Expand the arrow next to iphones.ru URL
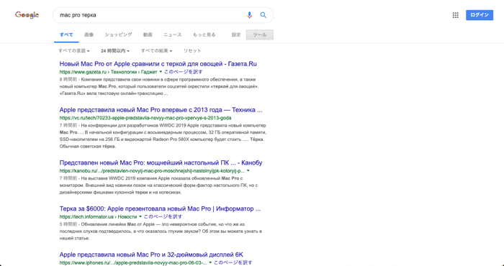 click(210, 262)
